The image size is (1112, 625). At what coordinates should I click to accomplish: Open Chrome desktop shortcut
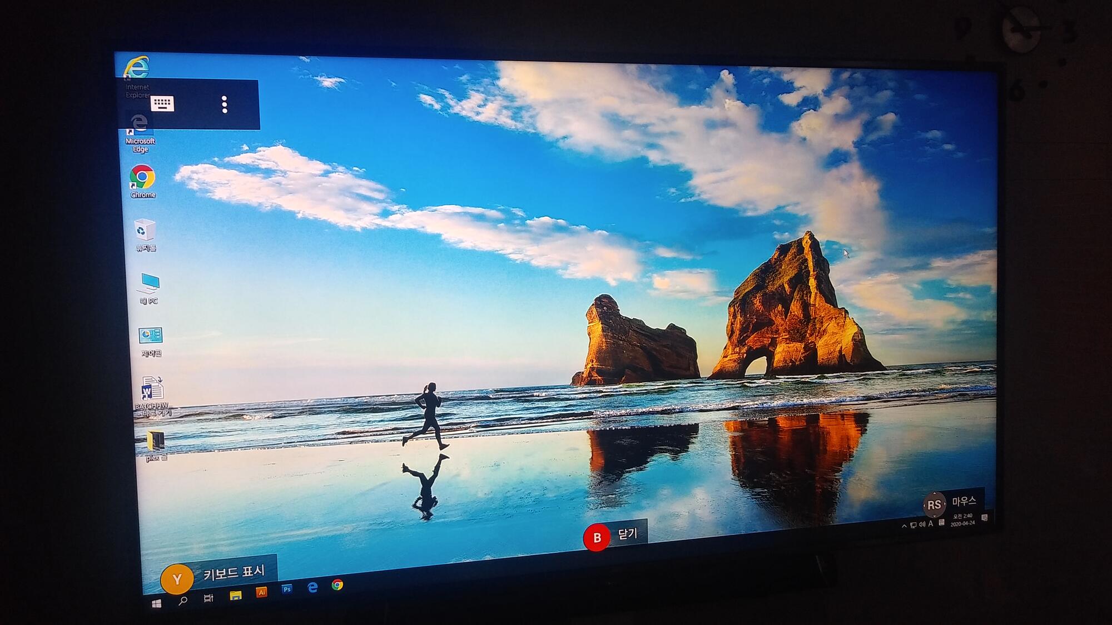pos(142,178)
